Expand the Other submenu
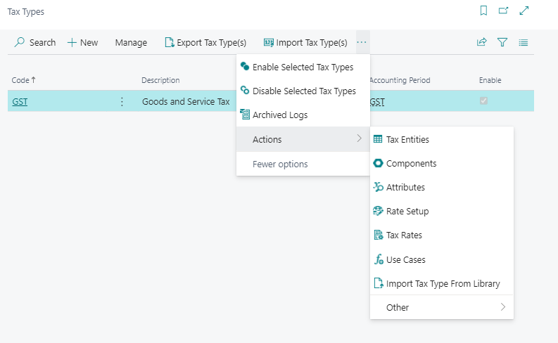The height and width of the screenshot is (343, 558). pos(442,307)
